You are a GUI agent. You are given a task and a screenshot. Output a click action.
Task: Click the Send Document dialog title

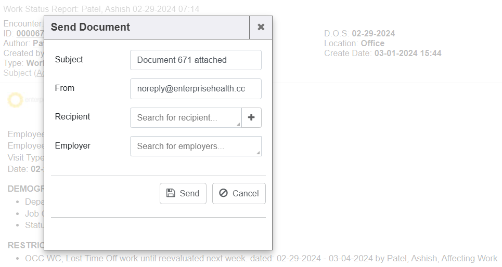click(91, 28)
